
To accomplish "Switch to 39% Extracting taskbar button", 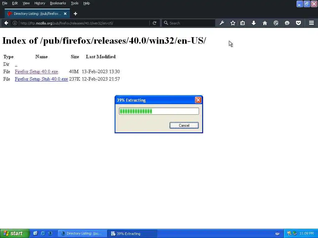I will click(x=132, y=234).
